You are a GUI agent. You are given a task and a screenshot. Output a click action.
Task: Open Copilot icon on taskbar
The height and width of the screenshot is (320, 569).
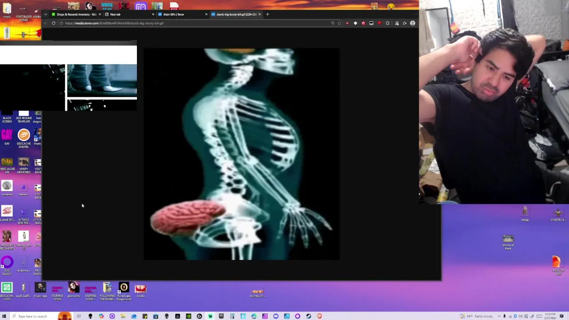point(101,316)
